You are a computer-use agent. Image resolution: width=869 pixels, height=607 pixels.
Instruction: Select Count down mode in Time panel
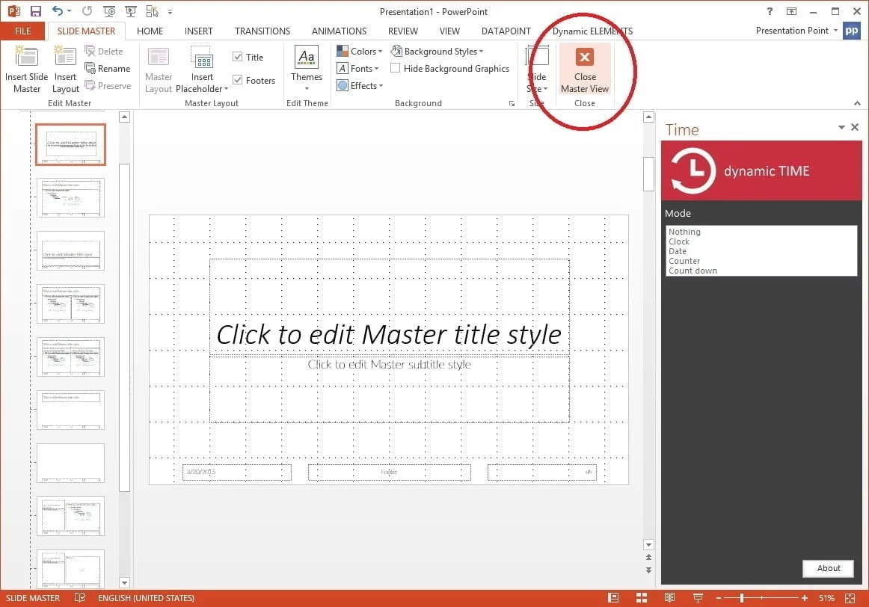[x=693, y=271]
